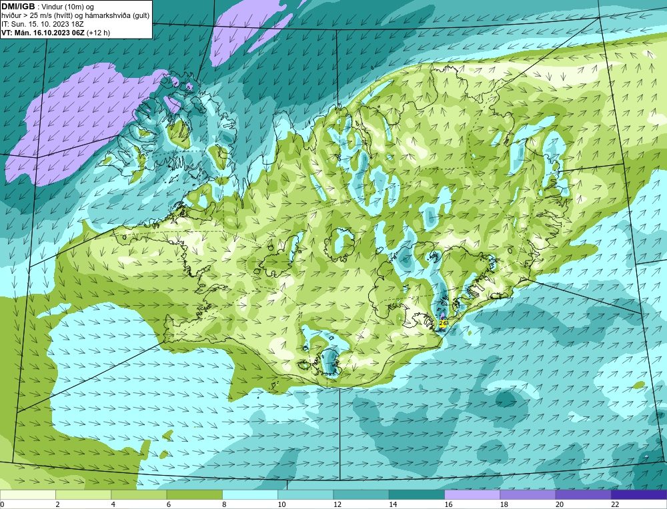Click the '16' scale label

point(448,504)
